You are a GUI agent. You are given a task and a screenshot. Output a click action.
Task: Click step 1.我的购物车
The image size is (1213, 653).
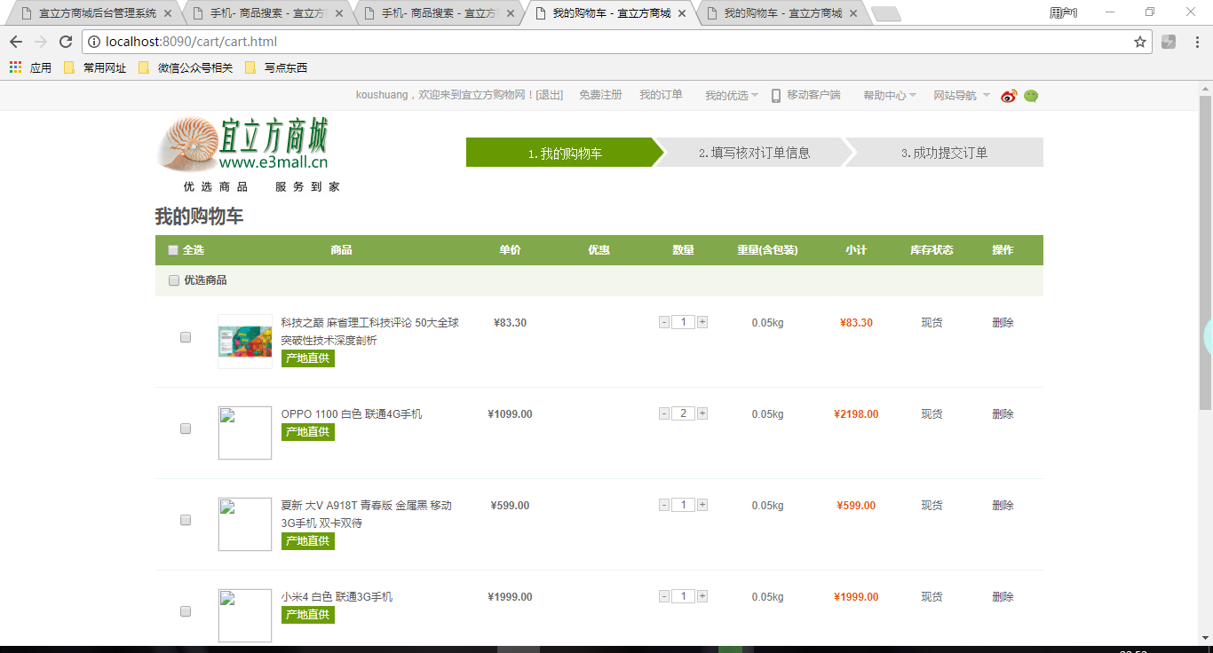click(565, 153)
